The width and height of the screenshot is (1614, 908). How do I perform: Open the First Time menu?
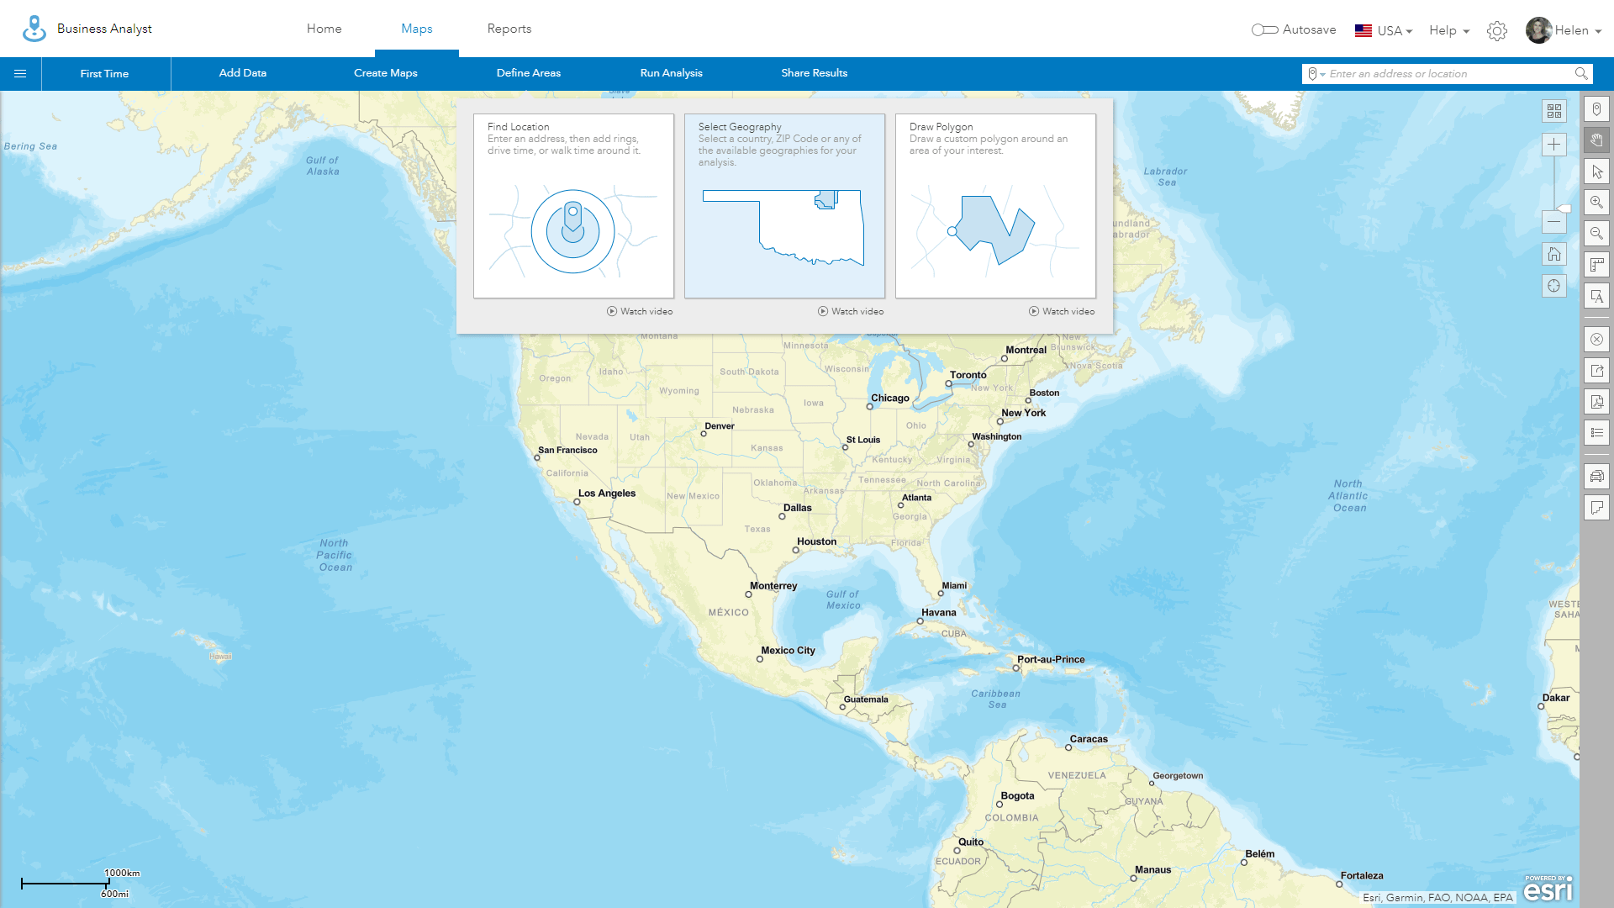click(105, 74)
